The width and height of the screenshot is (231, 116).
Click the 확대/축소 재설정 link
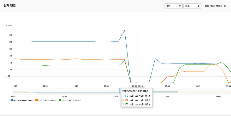tap(214, 6)
